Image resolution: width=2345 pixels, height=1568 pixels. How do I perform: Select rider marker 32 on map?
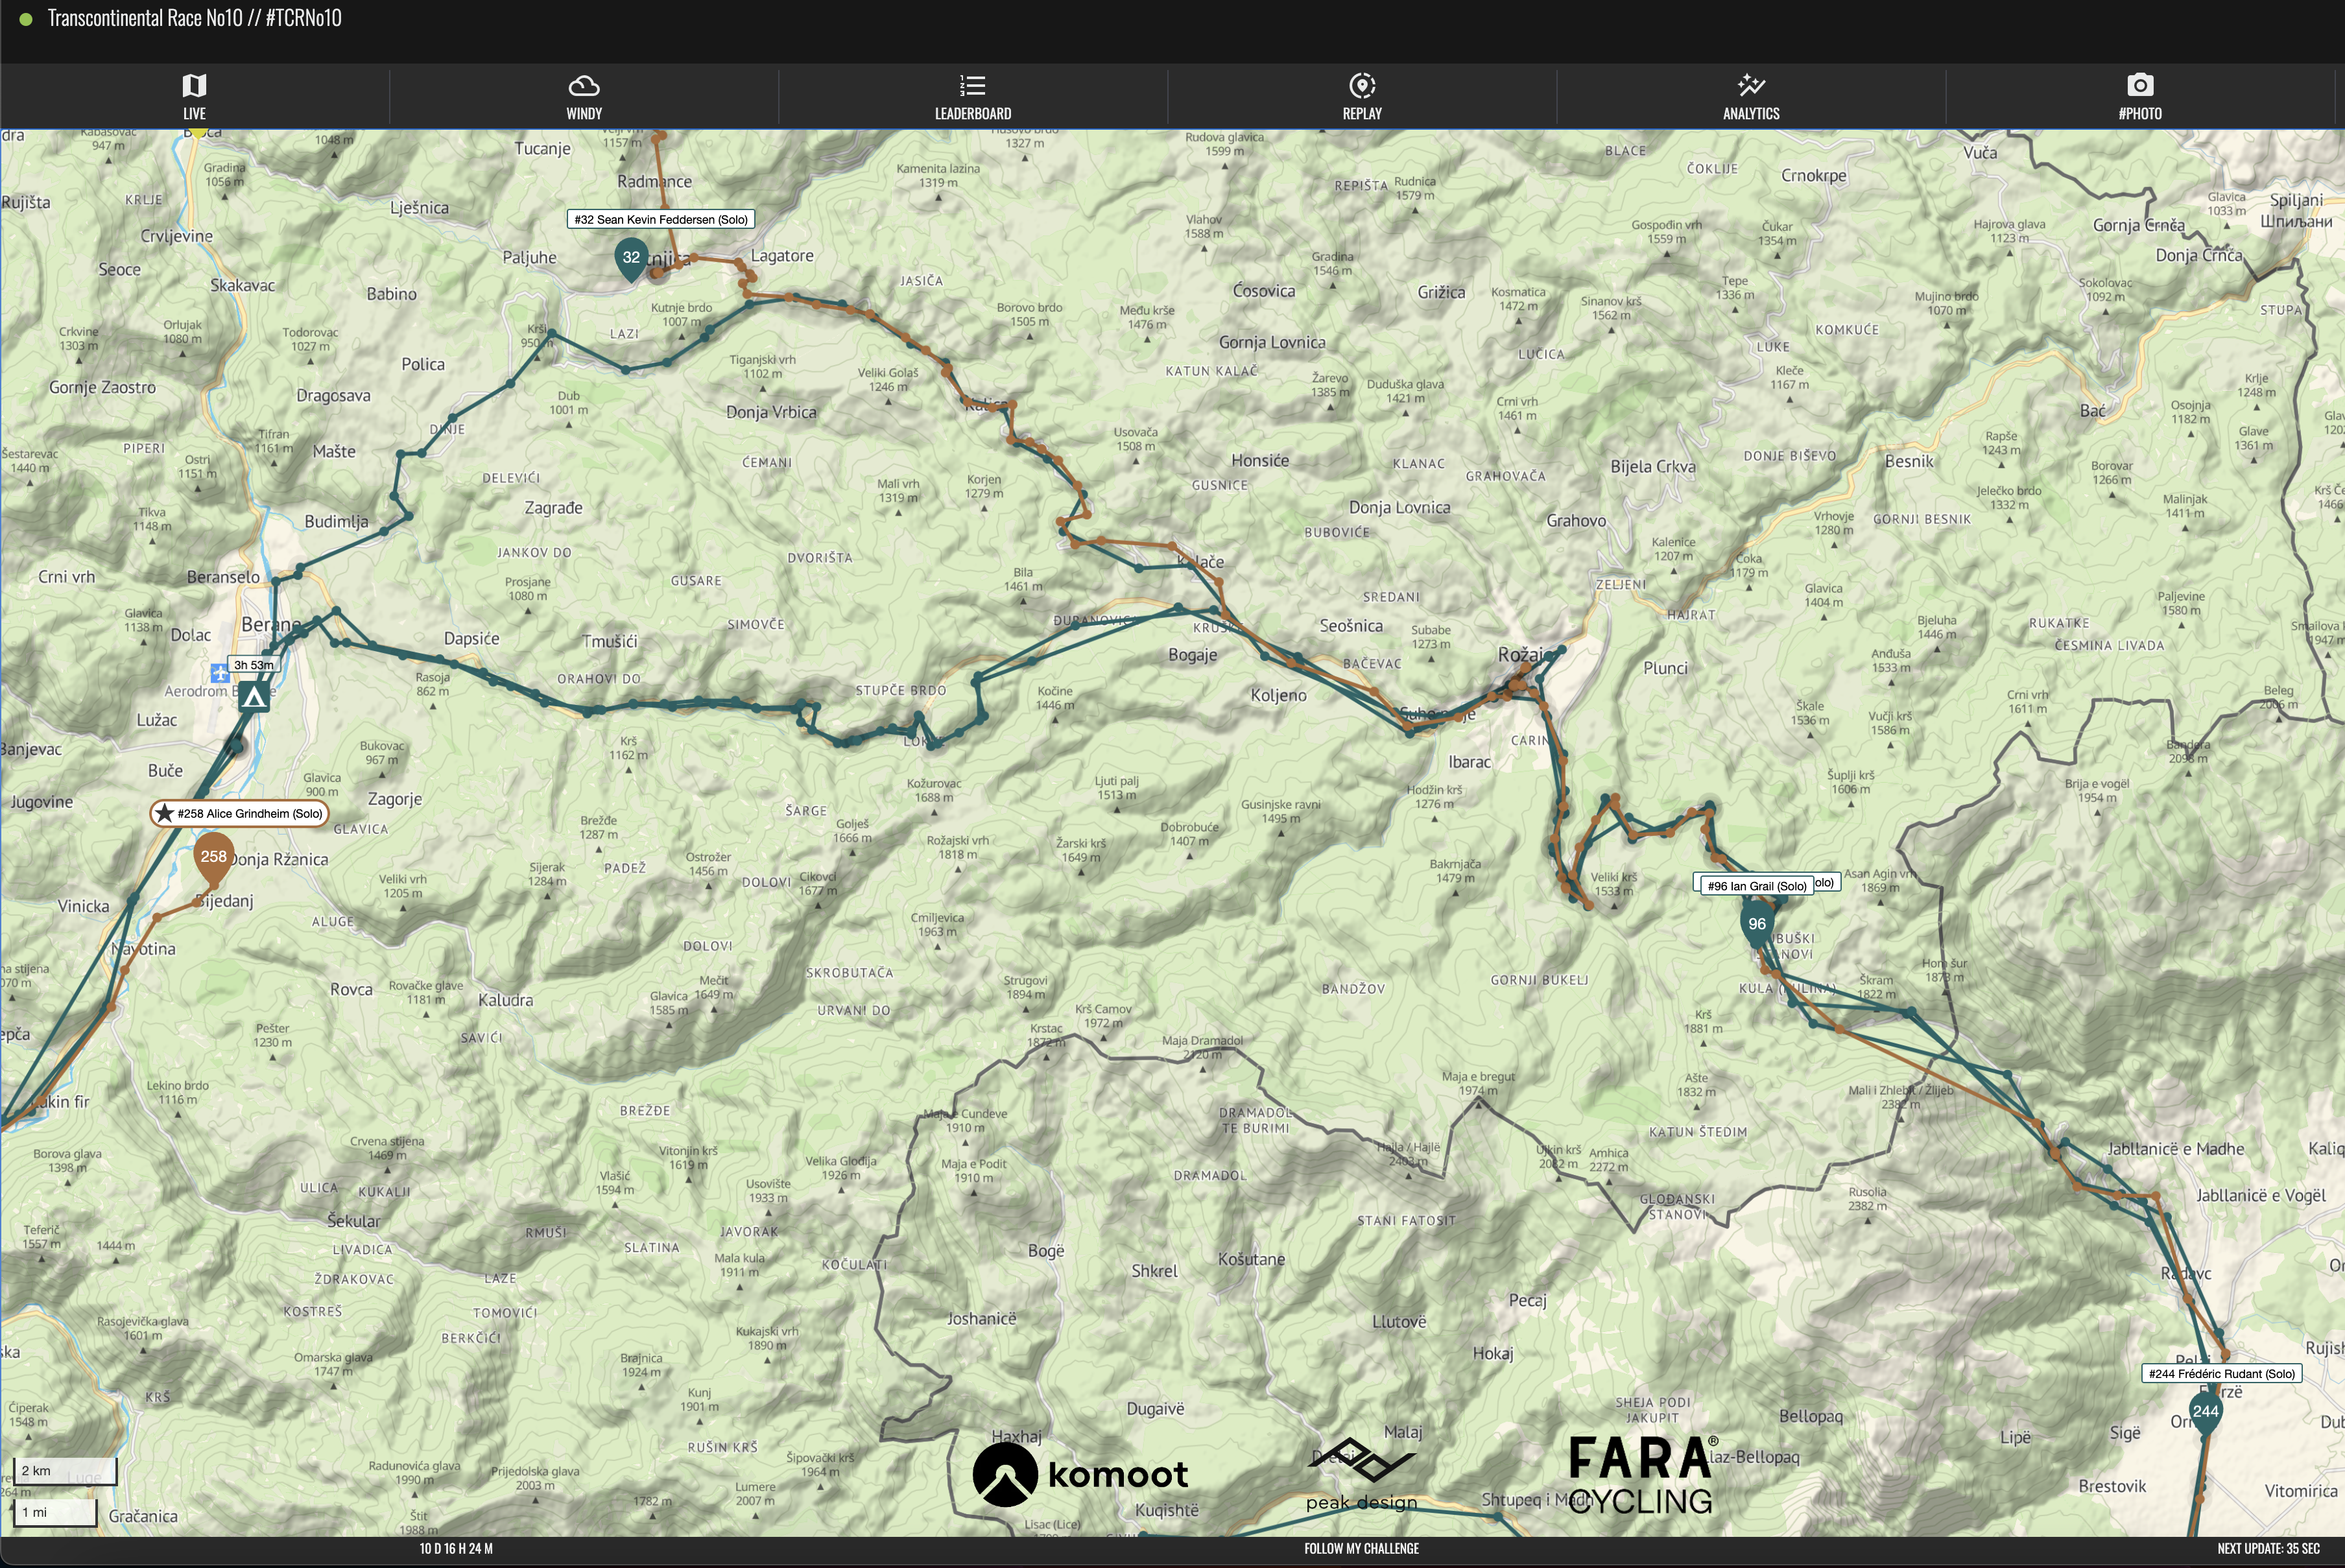(631, 259)
